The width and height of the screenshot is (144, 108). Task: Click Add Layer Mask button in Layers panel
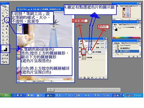pos(88,78)
